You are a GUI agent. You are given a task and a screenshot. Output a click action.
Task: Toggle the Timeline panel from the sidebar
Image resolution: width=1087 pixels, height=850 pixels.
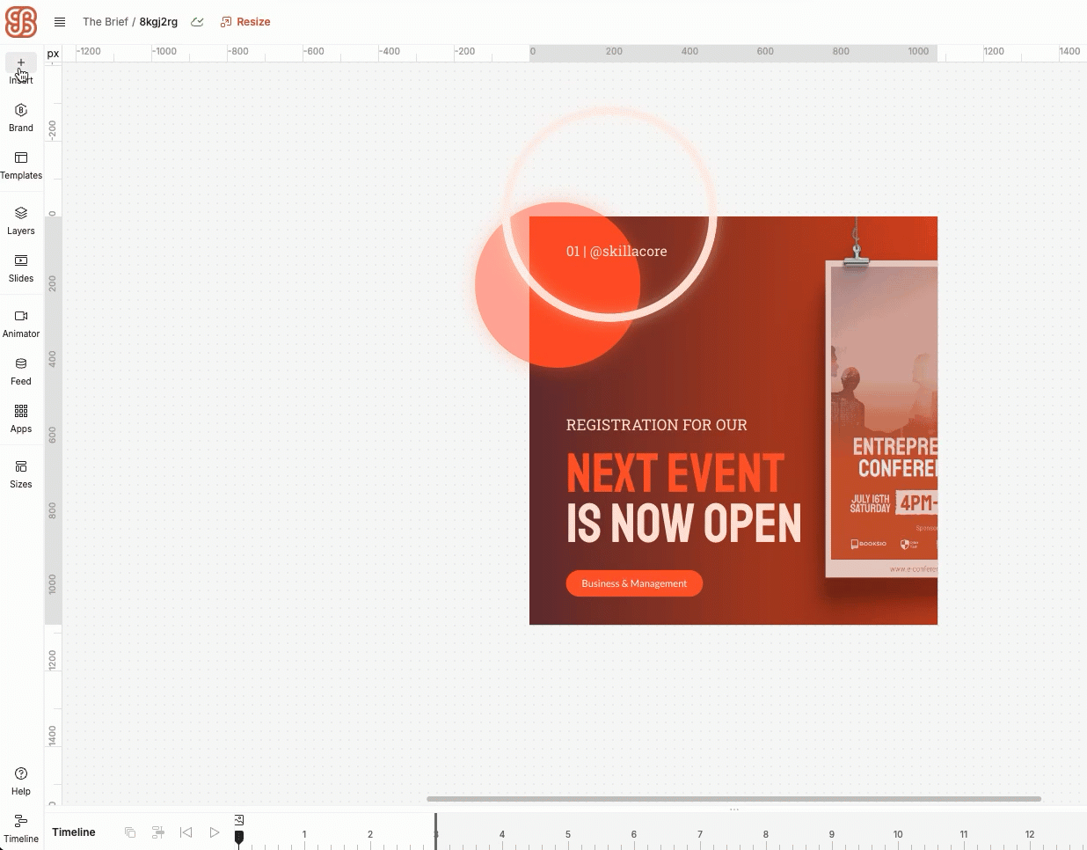point(21,828)
